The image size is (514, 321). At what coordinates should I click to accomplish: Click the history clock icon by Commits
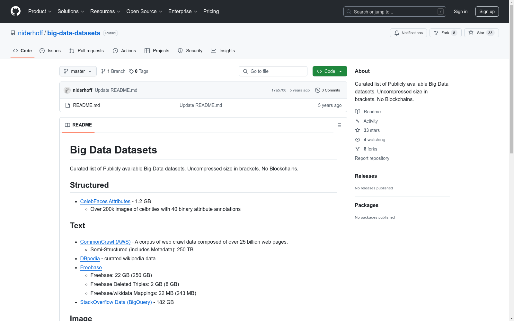[x=318, y=90]
